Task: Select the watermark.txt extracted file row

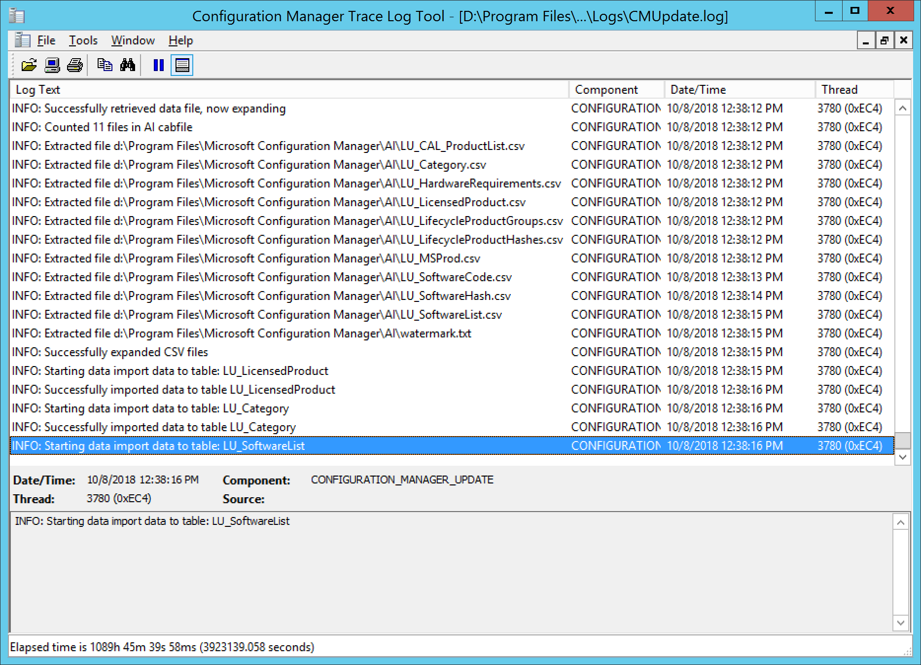Action: tap(452, 333)
